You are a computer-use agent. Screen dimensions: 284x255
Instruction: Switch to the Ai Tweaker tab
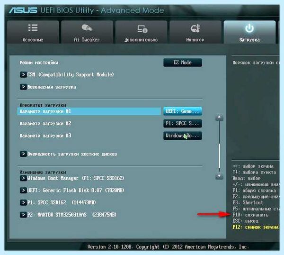click(87, 32)
